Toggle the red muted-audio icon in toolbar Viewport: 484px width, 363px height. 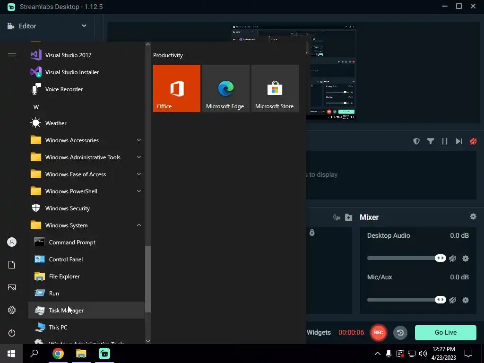(x=473, y=141)
